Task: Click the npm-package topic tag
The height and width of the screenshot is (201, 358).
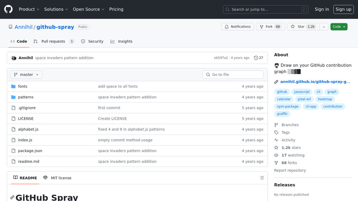Action: click(287, 106)
